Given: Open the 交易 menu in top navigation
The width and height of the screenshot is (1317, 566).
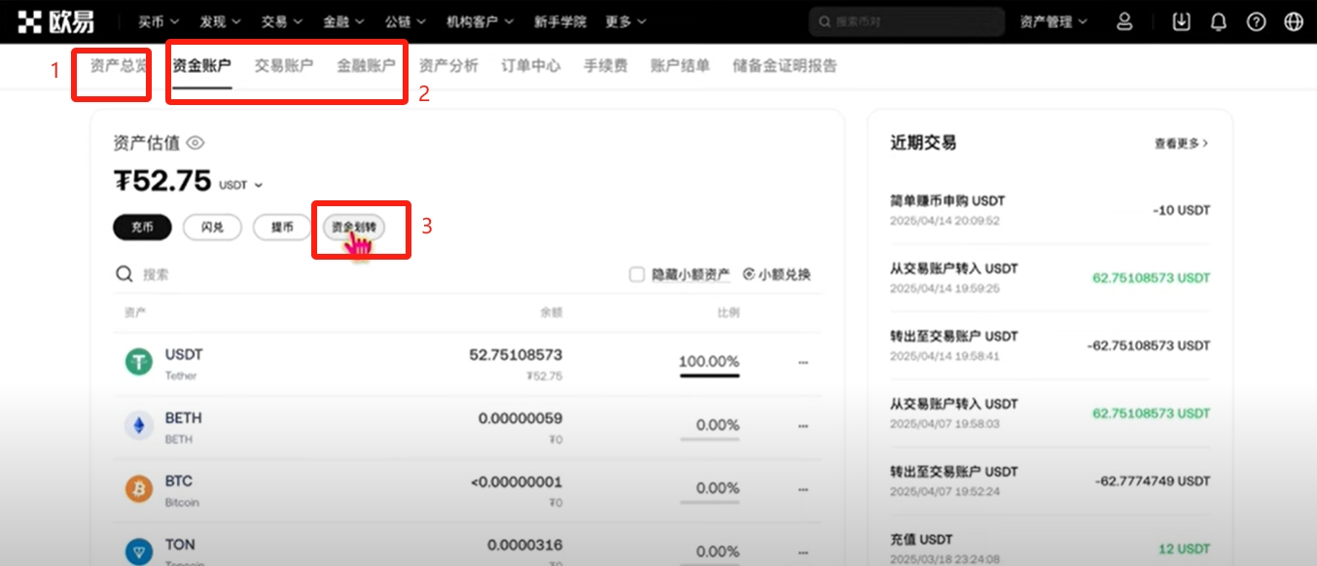Looking at the screenshot, I should click(x=281, y=21).
